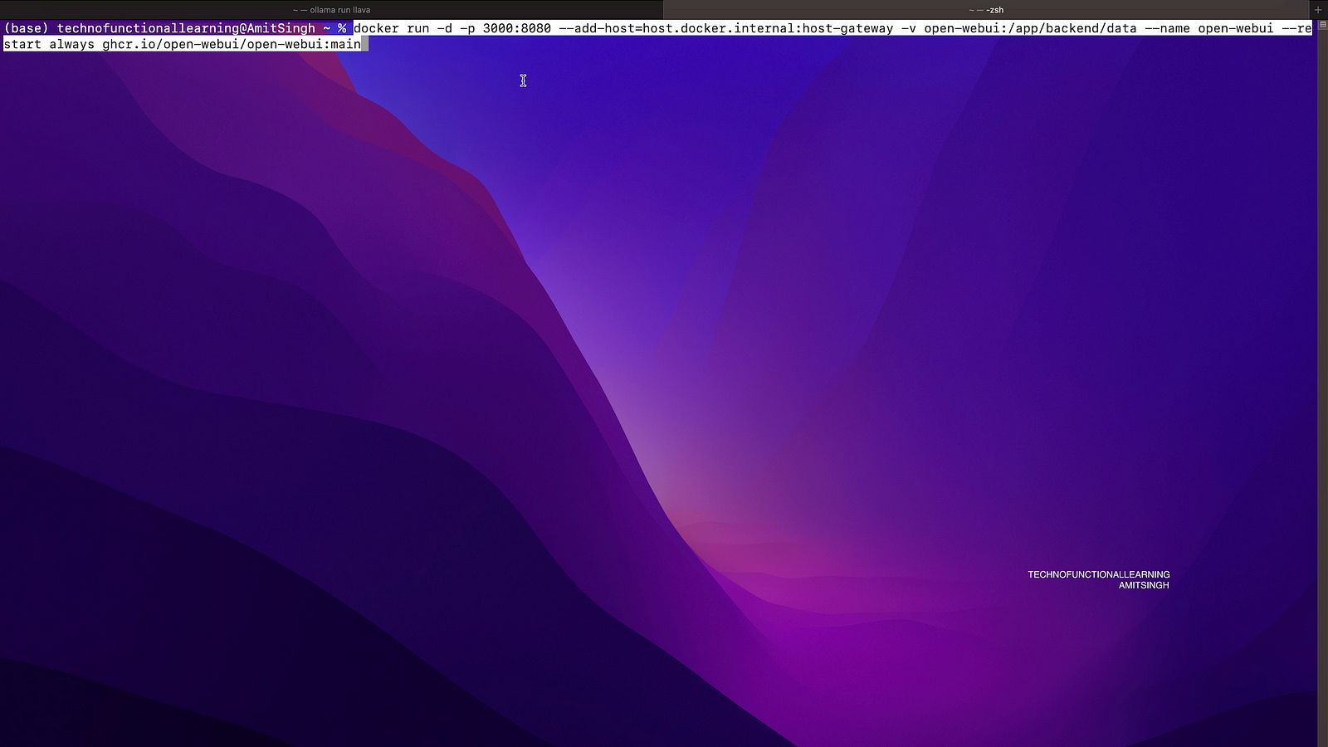The image size is (1328, 747).
Task: Click the '-v' volume flag
Action: (x=908, y=28)
